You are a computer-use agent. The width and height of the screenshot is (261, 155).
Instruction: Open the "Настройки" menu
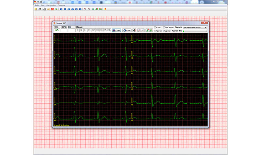tap(51, 6)
